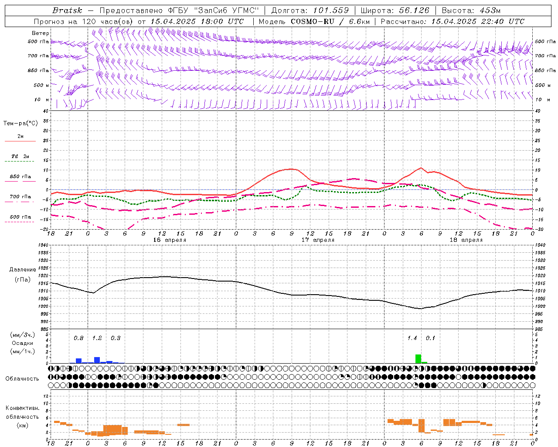Click the '(мм/3ч.)' precipitation unit label

(23, 335)
